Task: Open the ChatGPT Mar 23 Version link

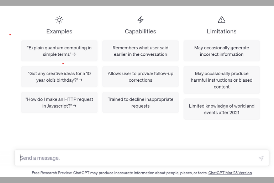Action: 230,173
